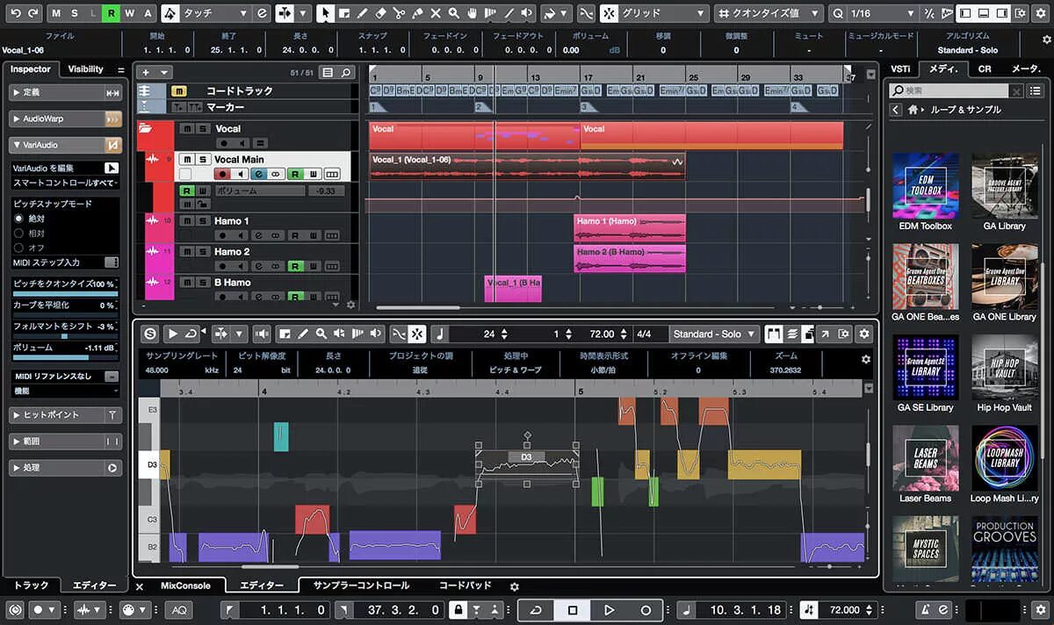
Task: Select the object selection arrow tool
Action: (325, 13)
